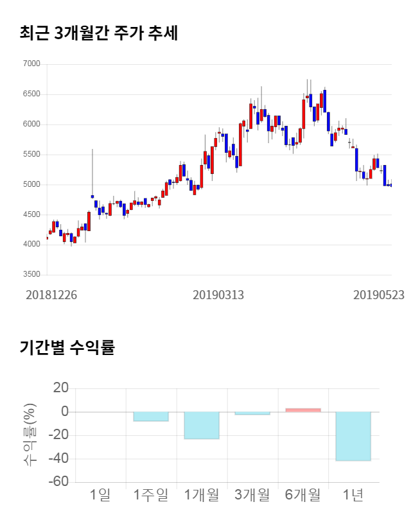Click the small 3개월 return bar
This screenshot has height=520, width=411.
click(x=252, y=413)
